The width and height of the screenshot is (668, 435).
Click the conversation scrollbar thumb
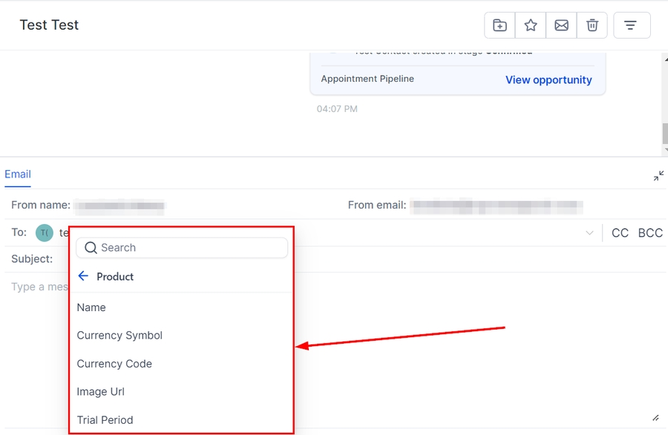[x=664, y=134]
